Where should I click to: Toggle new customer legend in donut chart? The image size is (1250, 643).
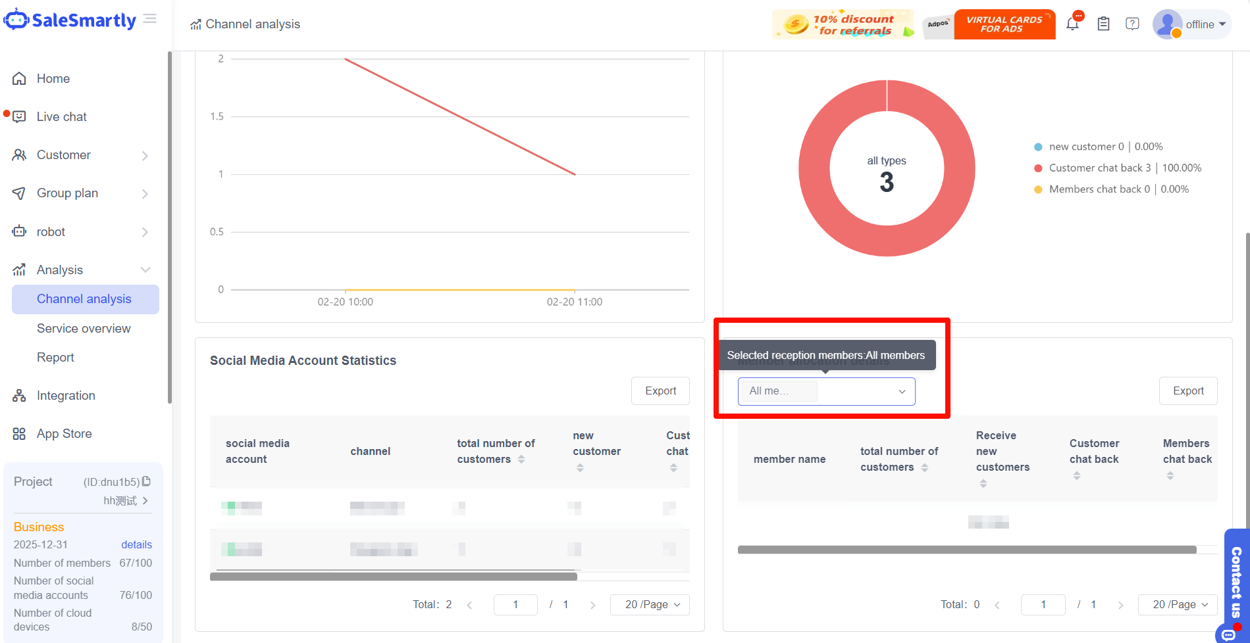(x=1086, y=147)
